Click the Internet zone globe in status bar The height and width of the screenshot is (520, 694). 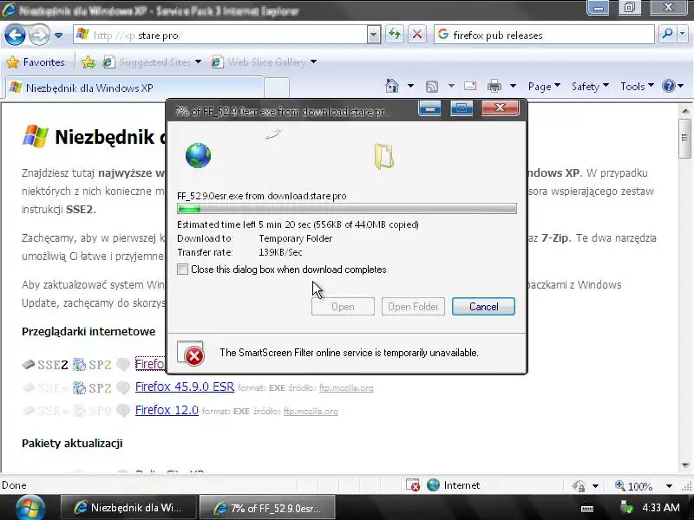pyautogui.click(x=433, y=485)
